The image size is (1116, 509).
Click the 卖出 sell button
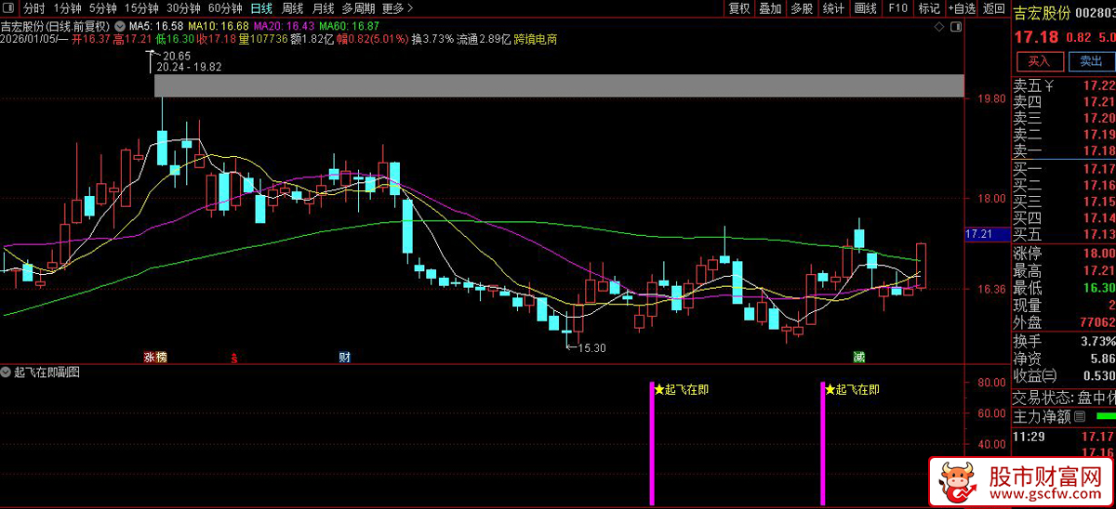[x=1090, y=61]
